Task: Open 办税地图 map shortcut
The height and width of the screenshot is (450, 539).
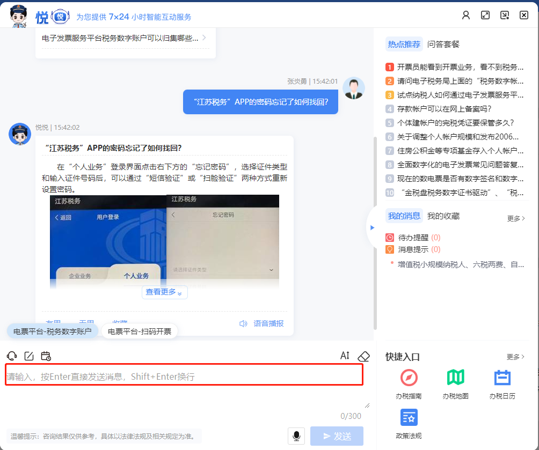Action: [455, 378]
